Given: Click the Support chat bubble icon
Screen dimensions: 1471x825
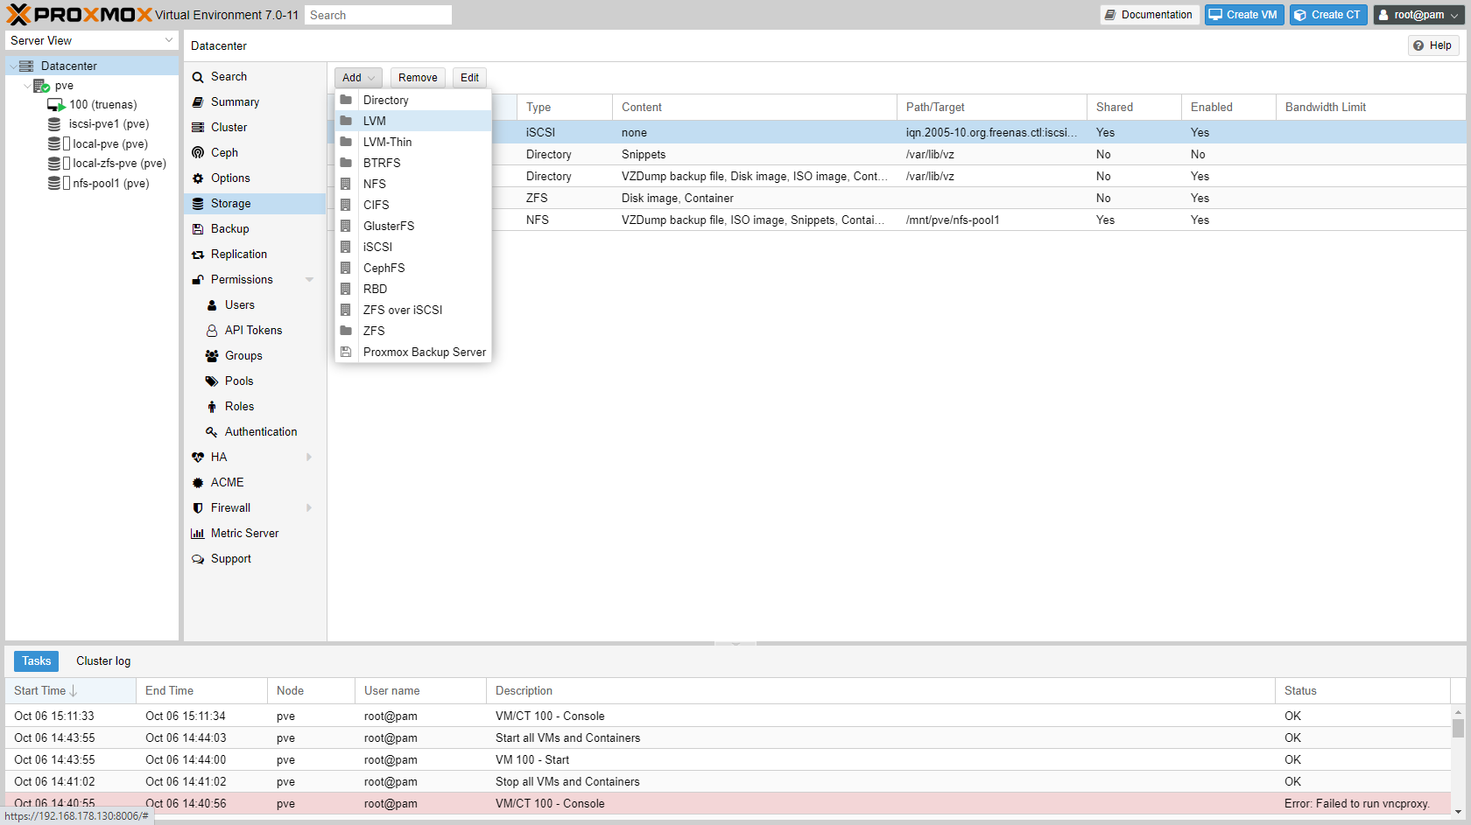Looking at the screenshot, I should (x=198, y=559).
